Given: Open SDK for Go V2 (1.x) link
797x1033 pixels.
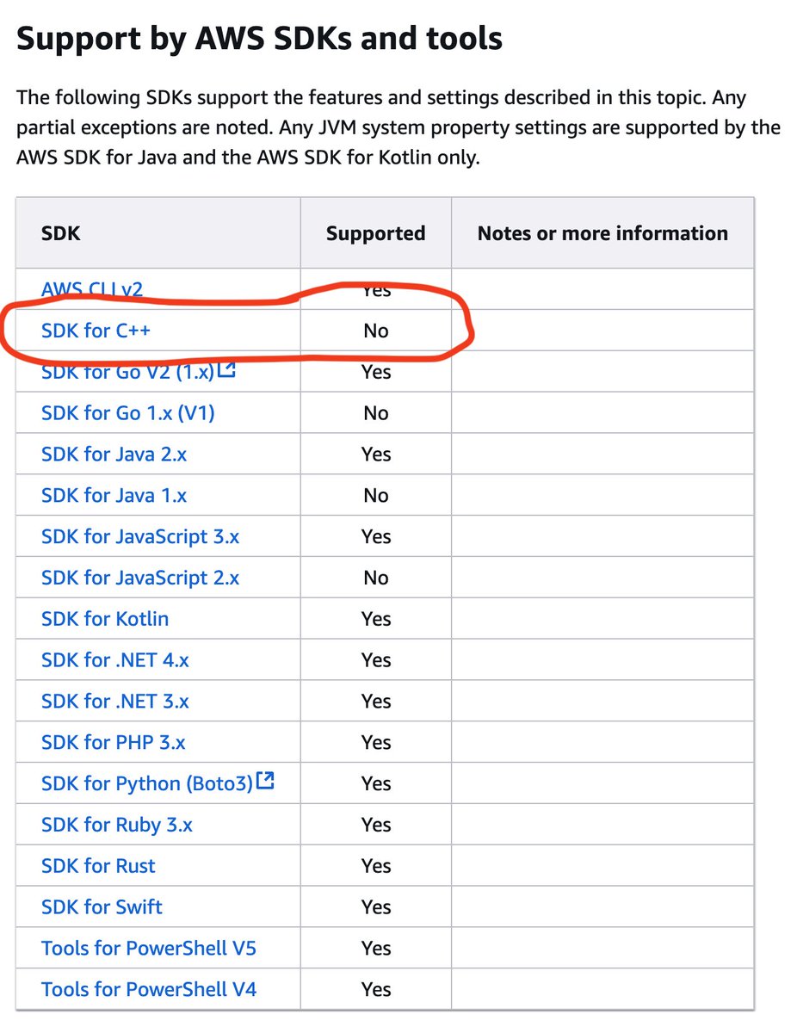Looking at the screenshot, I should coord(127,372).
